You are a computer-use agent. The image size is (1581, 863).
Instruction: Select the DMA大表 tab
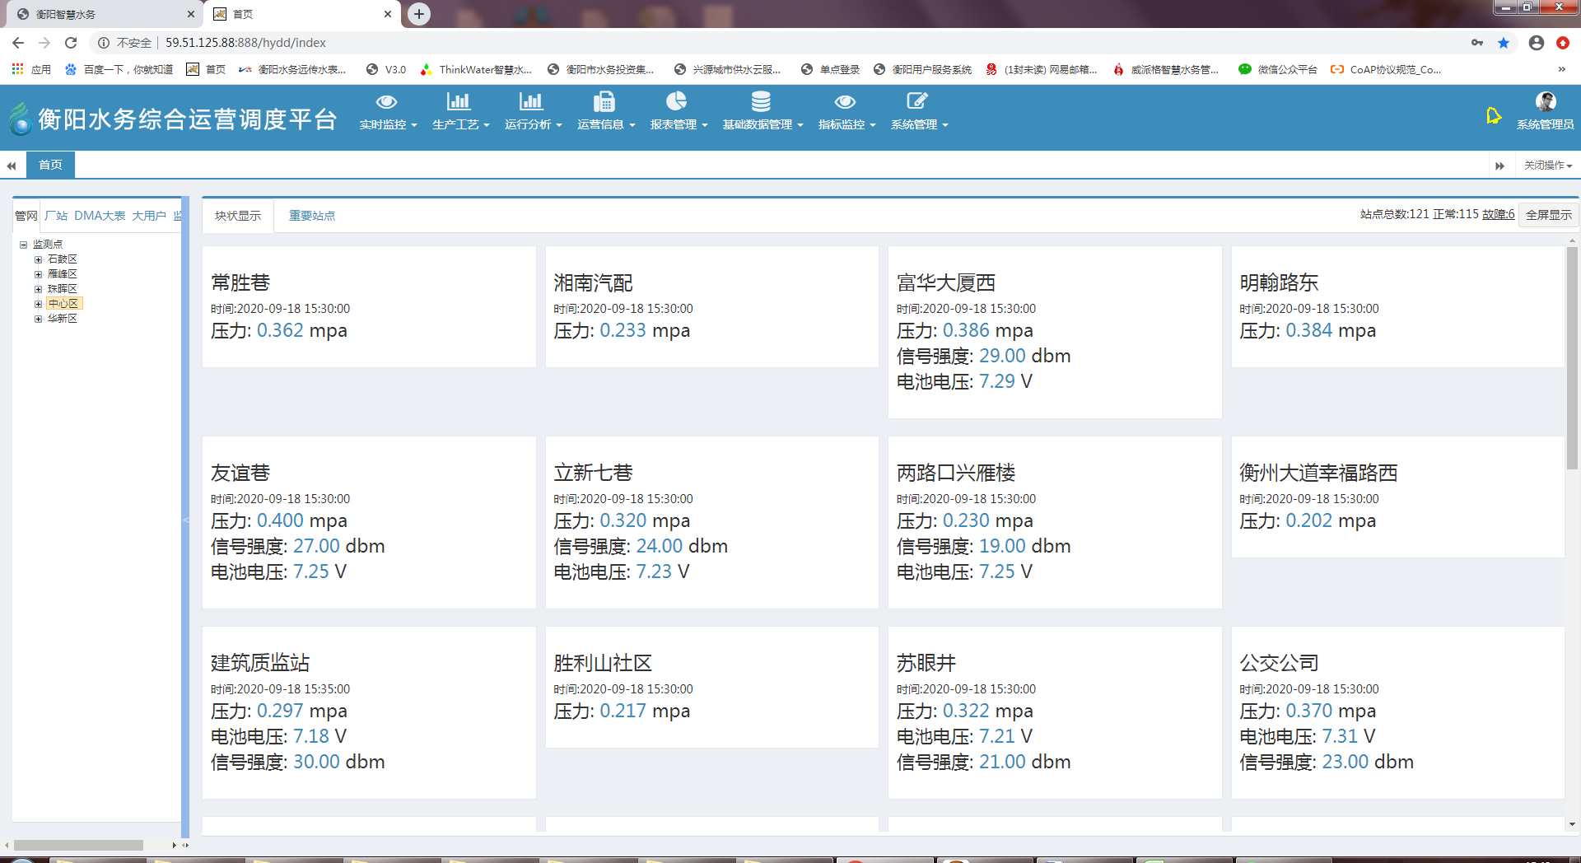100,216
